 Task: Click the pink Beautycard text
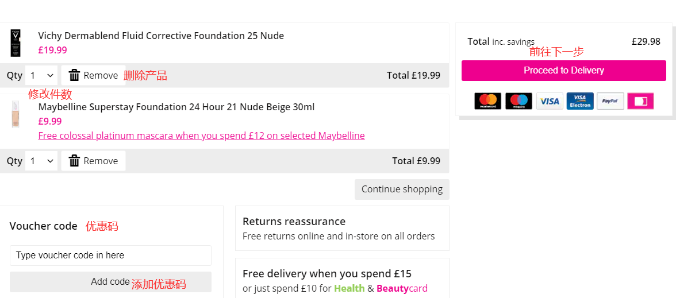(x=402, y=288)
